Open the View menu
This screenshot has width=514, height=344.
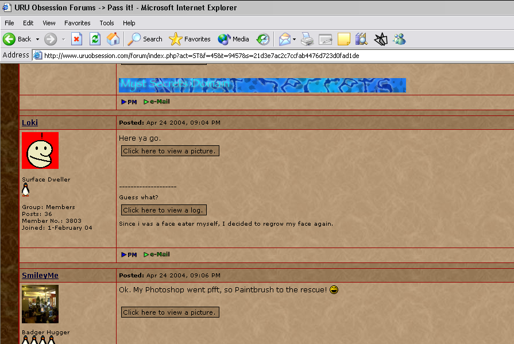(x=49, y=23)
